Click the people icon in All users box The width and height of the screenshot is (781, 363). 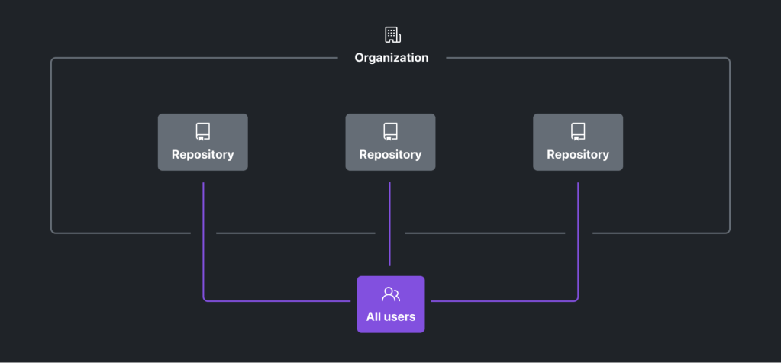pyautogui.click(x=391, y=294)
